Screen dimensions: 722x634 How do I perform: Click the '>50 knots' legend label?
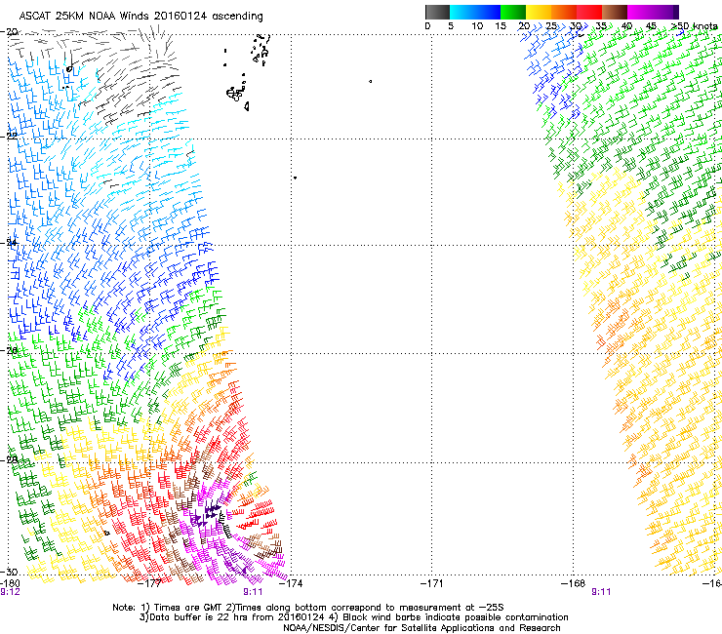[695, 26]
